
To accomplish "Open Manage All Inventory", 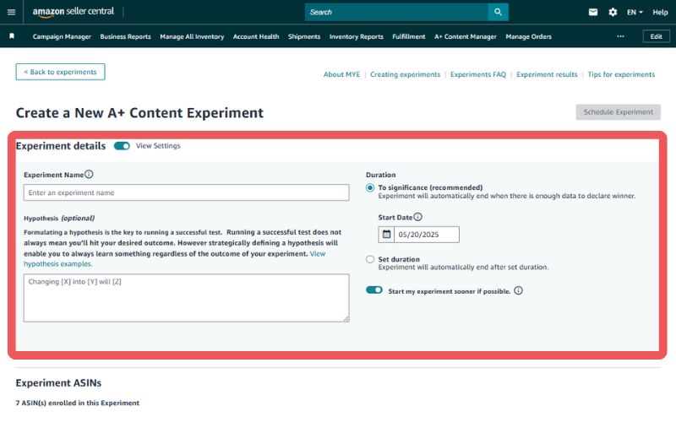I will (192, 36).
